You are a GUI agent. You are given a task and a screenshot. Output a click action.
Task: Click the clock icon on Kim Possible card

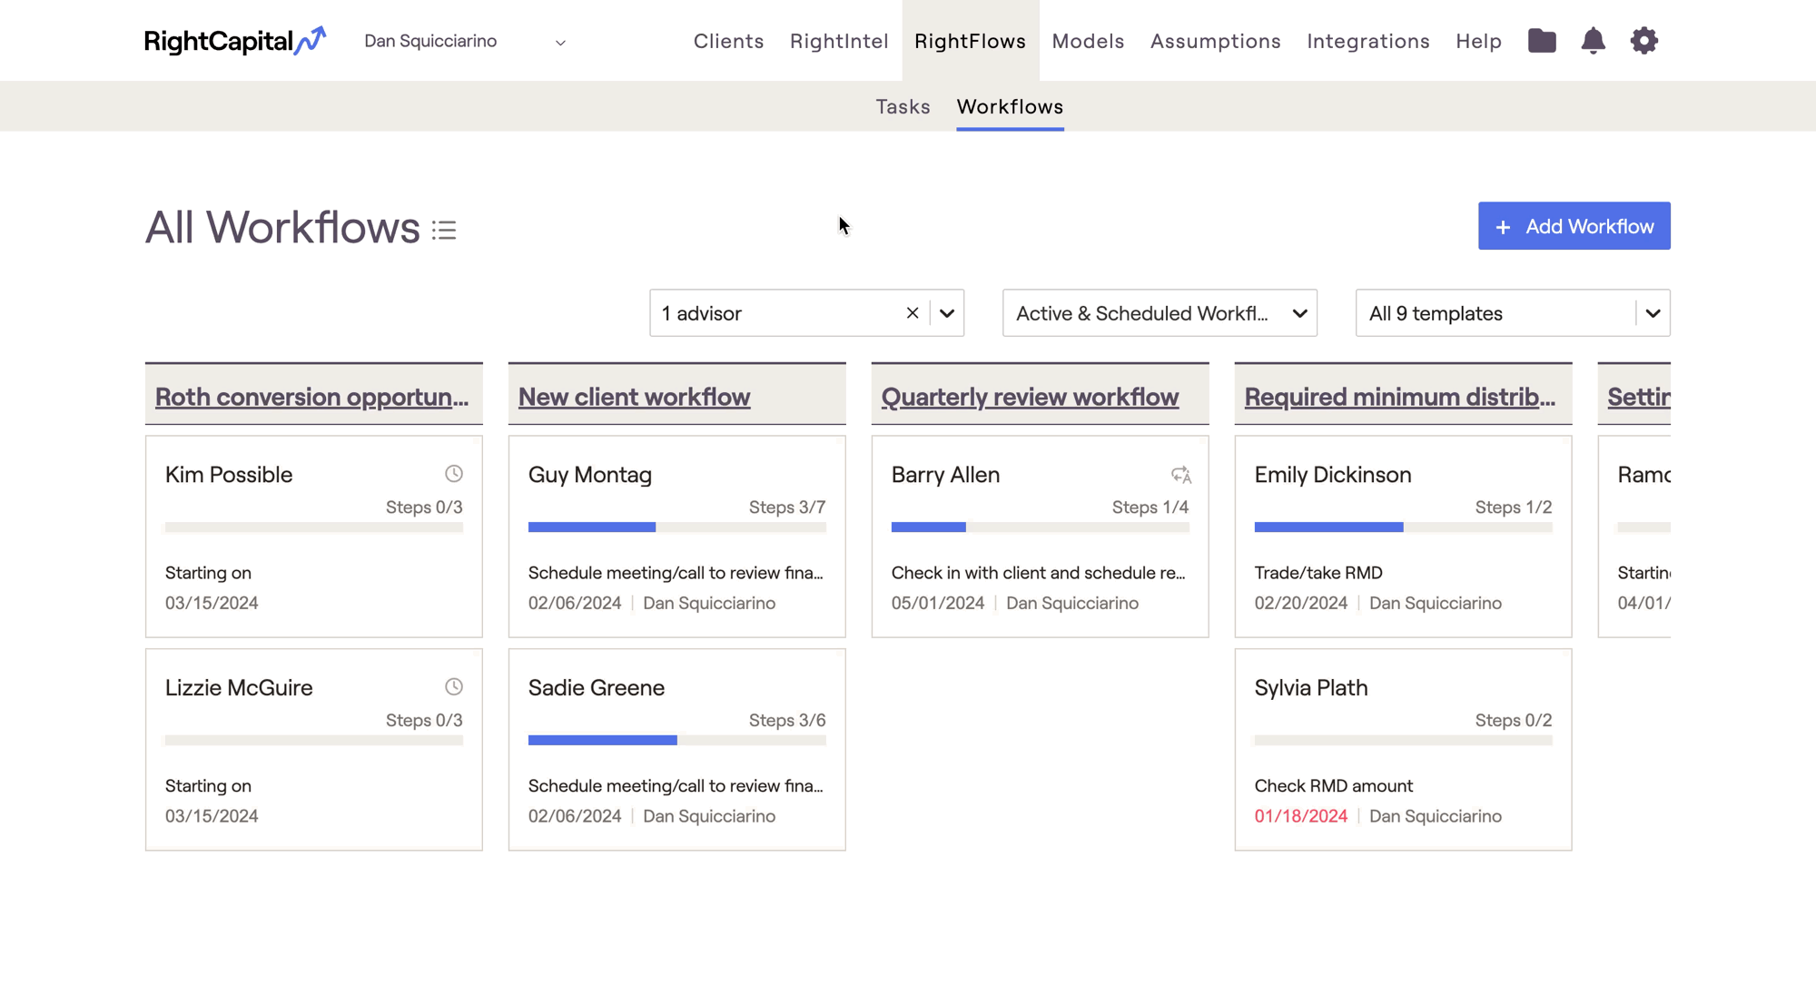454,474
